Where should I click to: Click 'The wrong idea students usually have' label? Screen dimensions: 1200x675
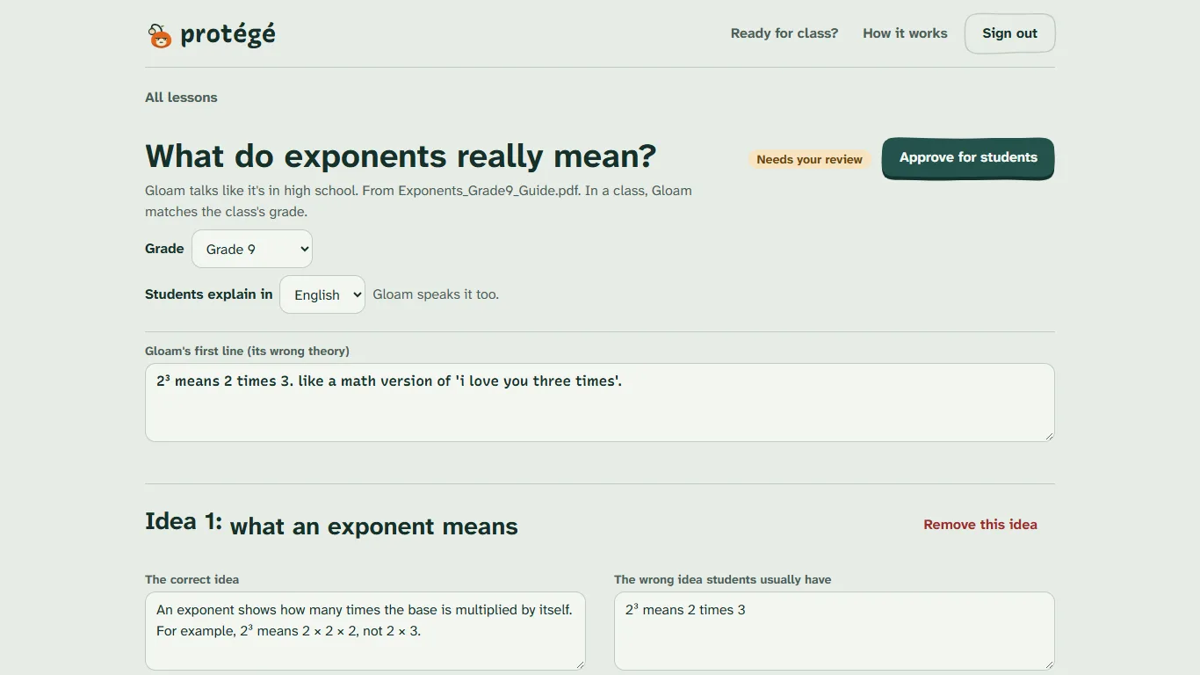click(x=722, y=579)
